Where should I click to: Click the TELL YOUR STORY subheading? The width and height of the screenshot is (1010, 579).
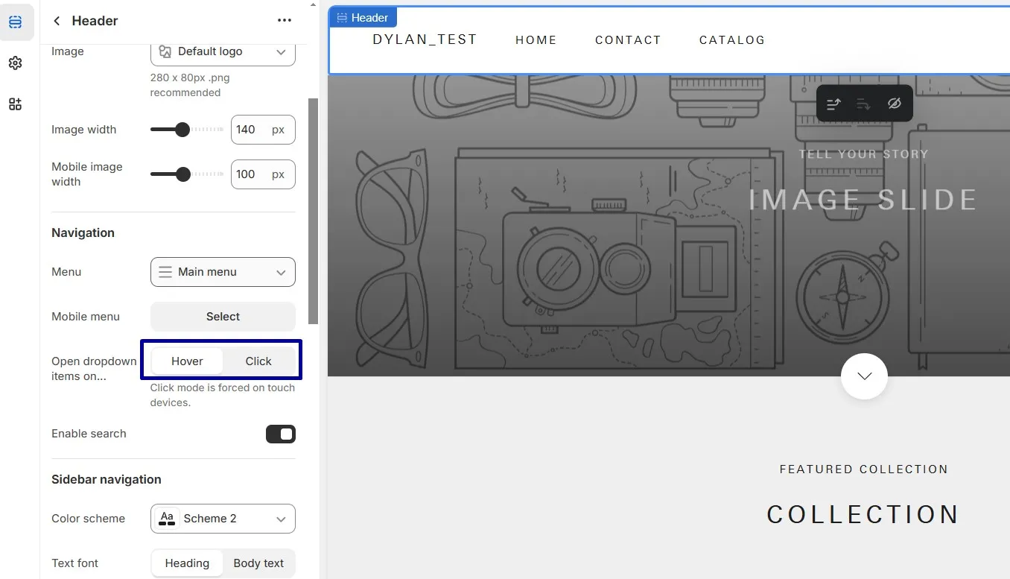[864, 154]
